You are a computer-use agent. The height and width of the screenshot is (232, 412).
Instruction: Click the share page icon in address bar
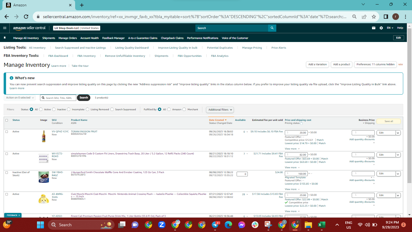364,17
